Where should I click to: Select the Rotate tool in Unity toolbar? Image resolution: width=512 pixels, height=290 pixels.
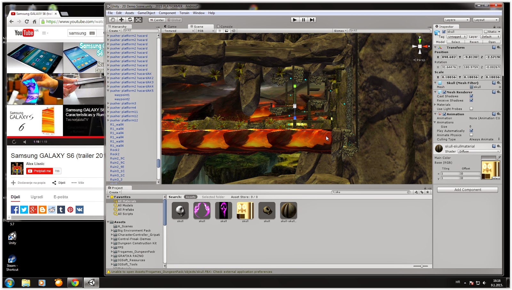pos(130,20)
